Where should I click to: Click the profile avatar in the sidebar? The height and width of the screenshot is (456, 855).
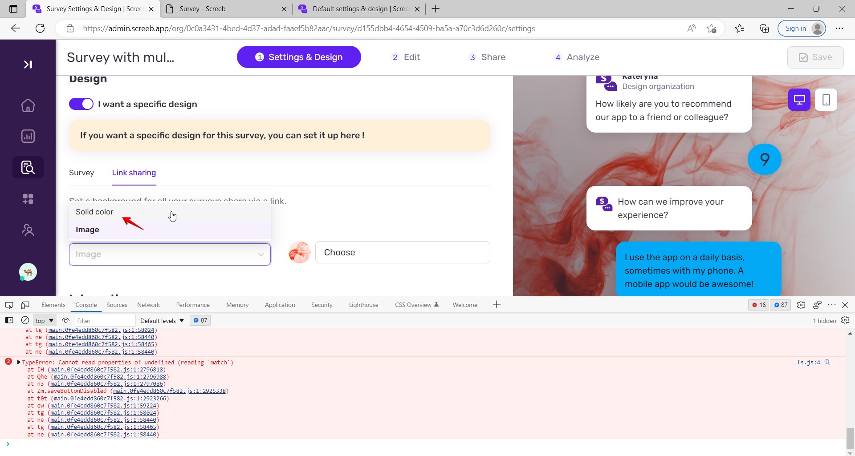tap(28, 272)
